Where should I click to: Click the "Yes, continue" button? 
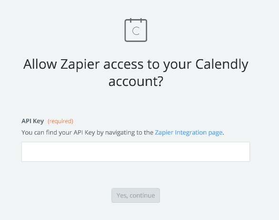coord(136,195)
